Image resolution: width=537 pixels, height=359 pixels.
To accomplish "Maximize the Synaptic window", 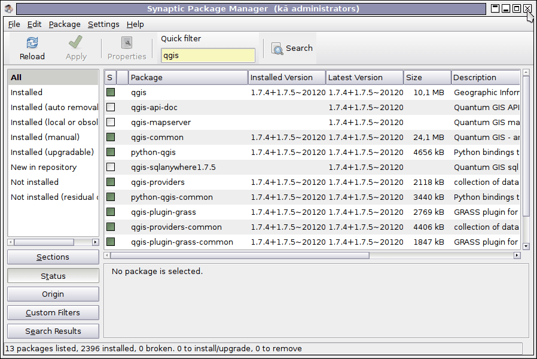I will click(517, 8).
